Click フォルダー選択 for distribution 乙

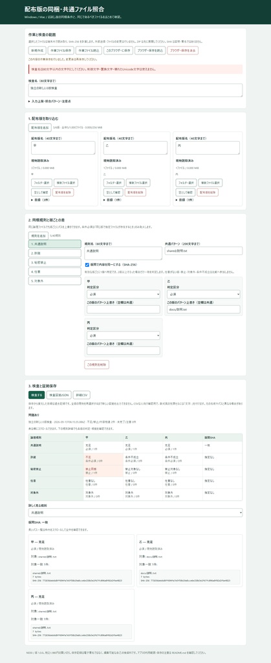114,183
